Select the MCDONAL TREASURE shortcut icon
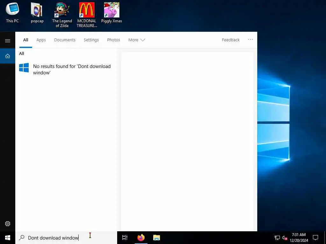This screenshot has width=326, height=244. 87,15
